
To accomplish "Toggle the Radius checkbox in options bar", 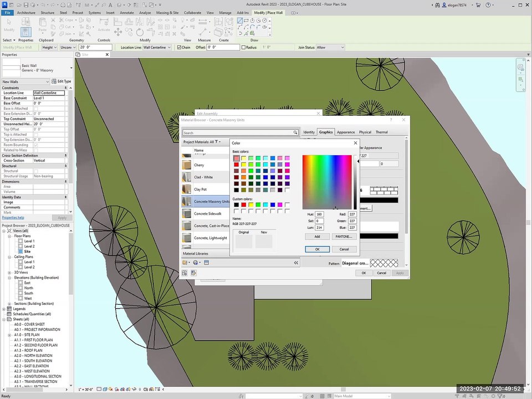I will click(x=243, y=48).
